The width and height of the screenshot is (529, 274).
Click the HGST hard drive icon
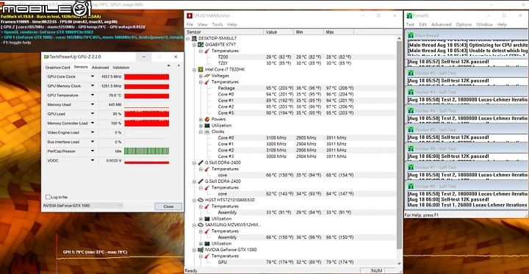pyautogui.click(x=201, y=200)
